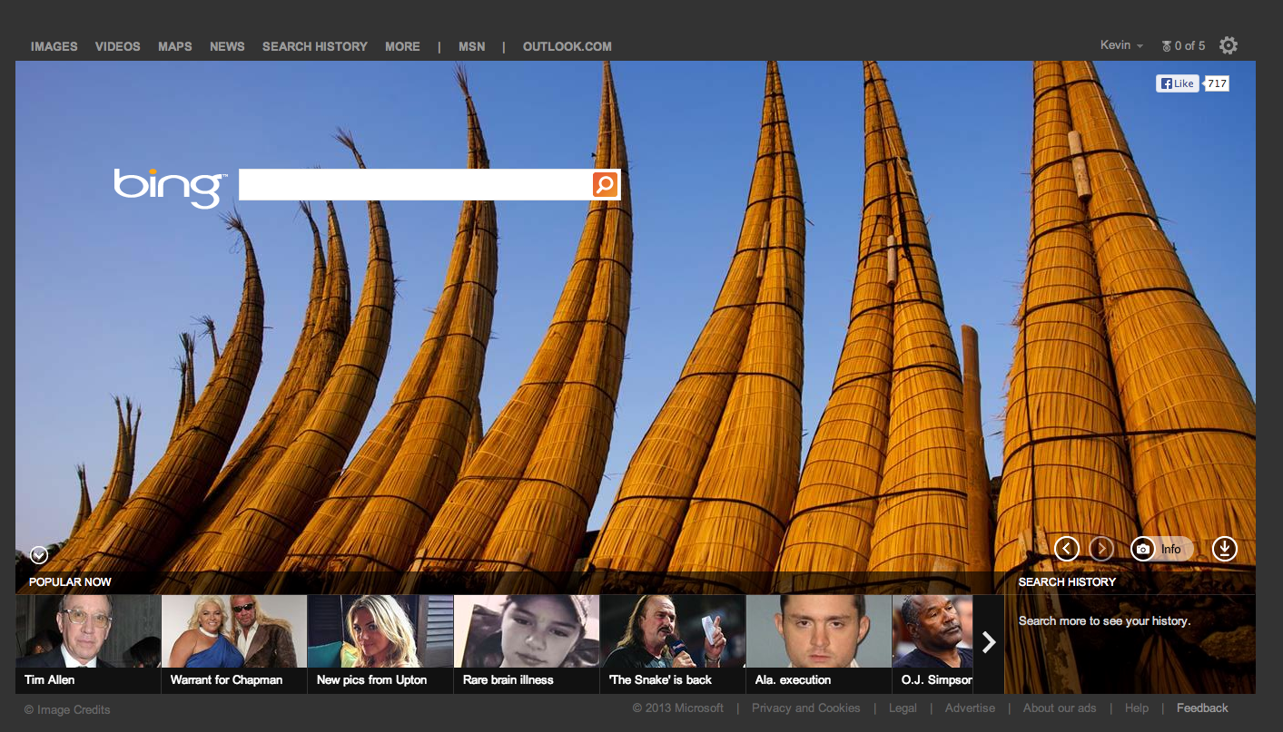Go to NEWS
The height and width of the screenshot is (732, 1283).
pos(227,46)
